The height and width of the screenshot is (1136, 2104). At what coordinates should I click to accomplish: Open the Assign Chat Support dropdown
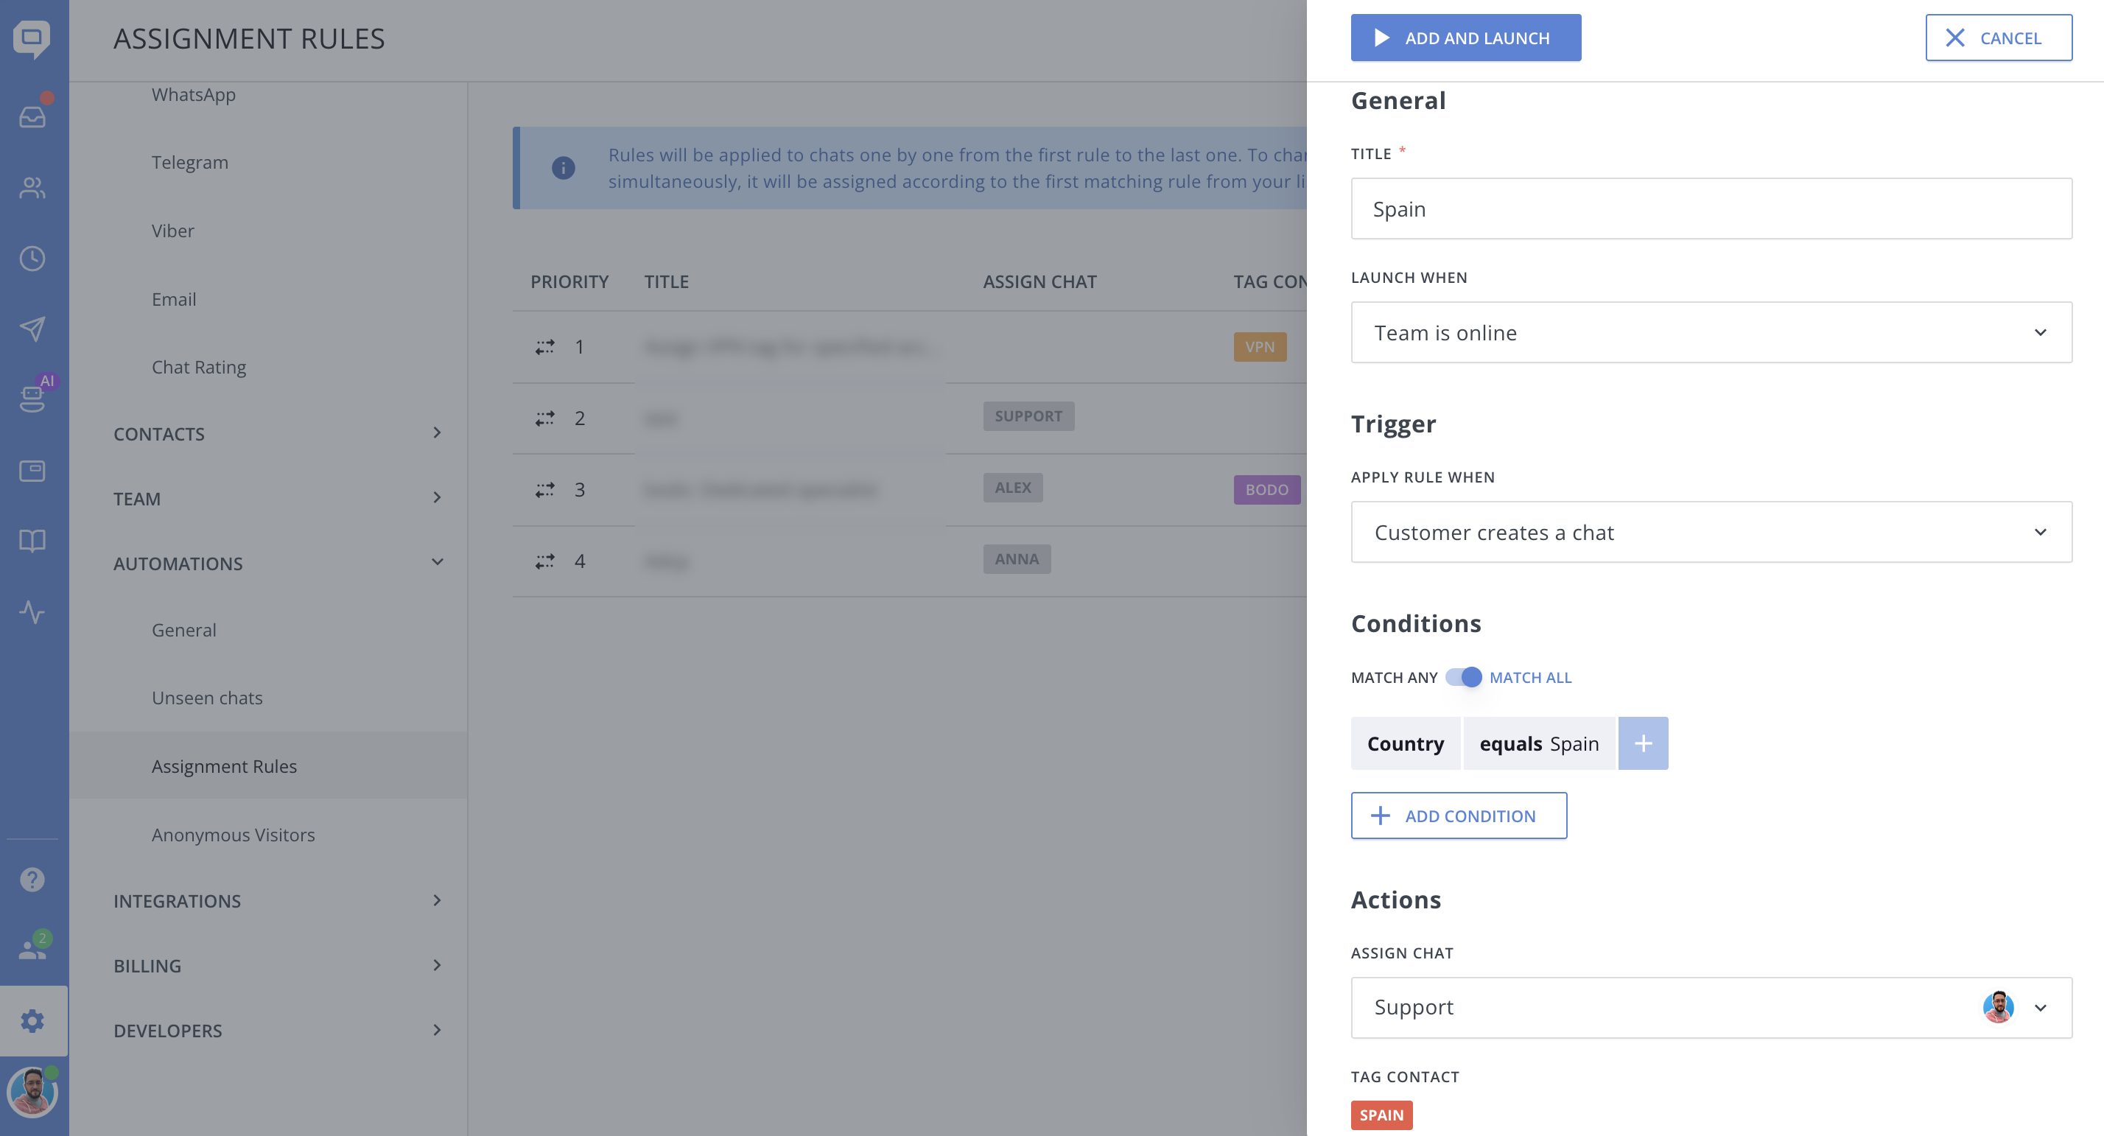[1711, 1007]
